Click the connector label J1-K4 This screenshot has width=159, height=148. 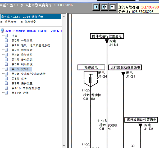pyautogui.click(x=114, y=45)
